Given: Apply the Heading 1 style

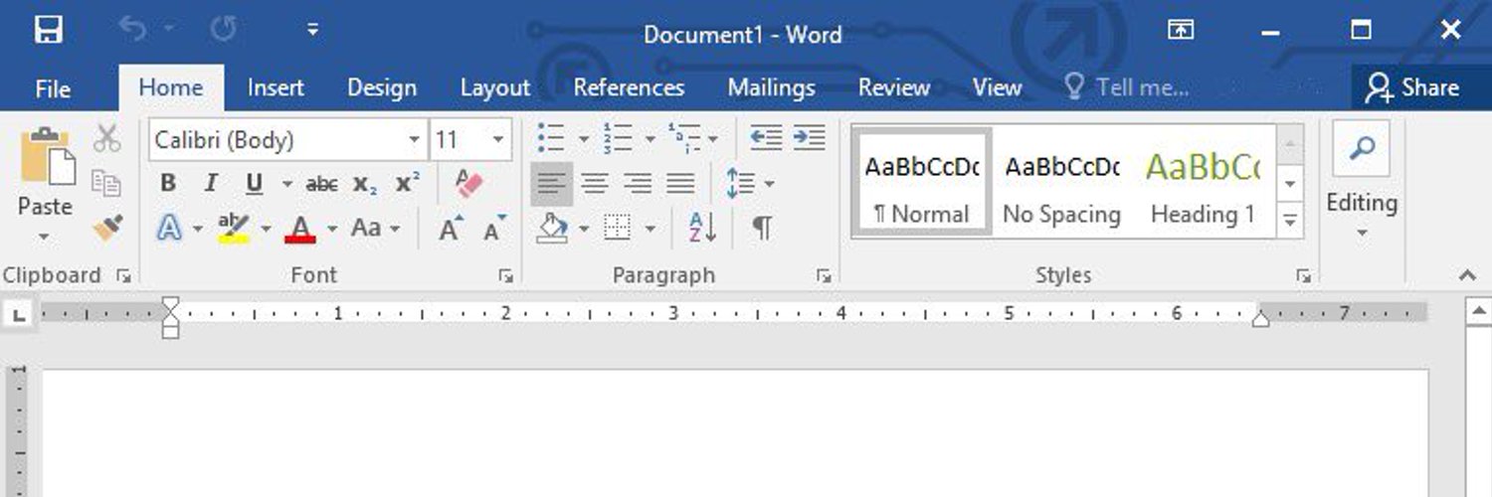Looking at the screenshot, I should click(1204, 182).
